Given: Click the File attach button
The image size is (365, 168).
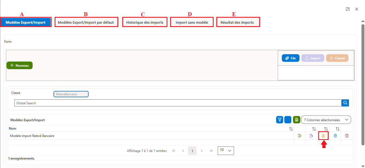Looking at the screenshot, I should click(x=291, y=58).
